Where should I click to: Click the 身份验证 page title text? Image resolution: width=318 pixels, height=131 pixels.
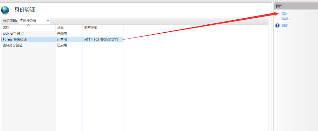click(25, 10)
